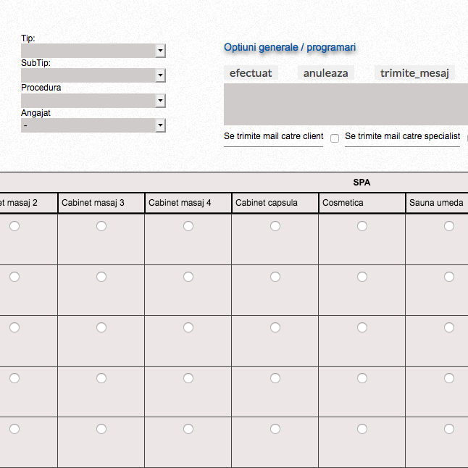Click the efectuat button

coord(251,73)
